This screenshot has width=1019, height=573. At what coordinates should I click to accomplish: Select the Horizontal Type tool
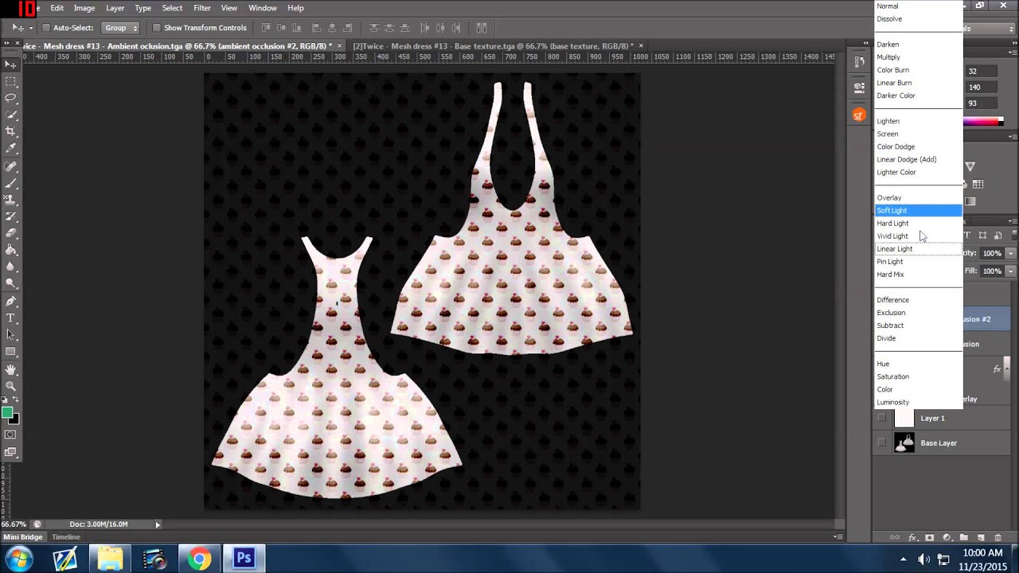(x=10, y=318)
